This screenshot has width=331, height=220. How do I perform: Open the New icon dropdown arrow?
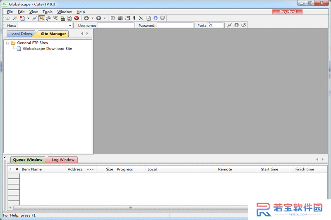[28, 18]
